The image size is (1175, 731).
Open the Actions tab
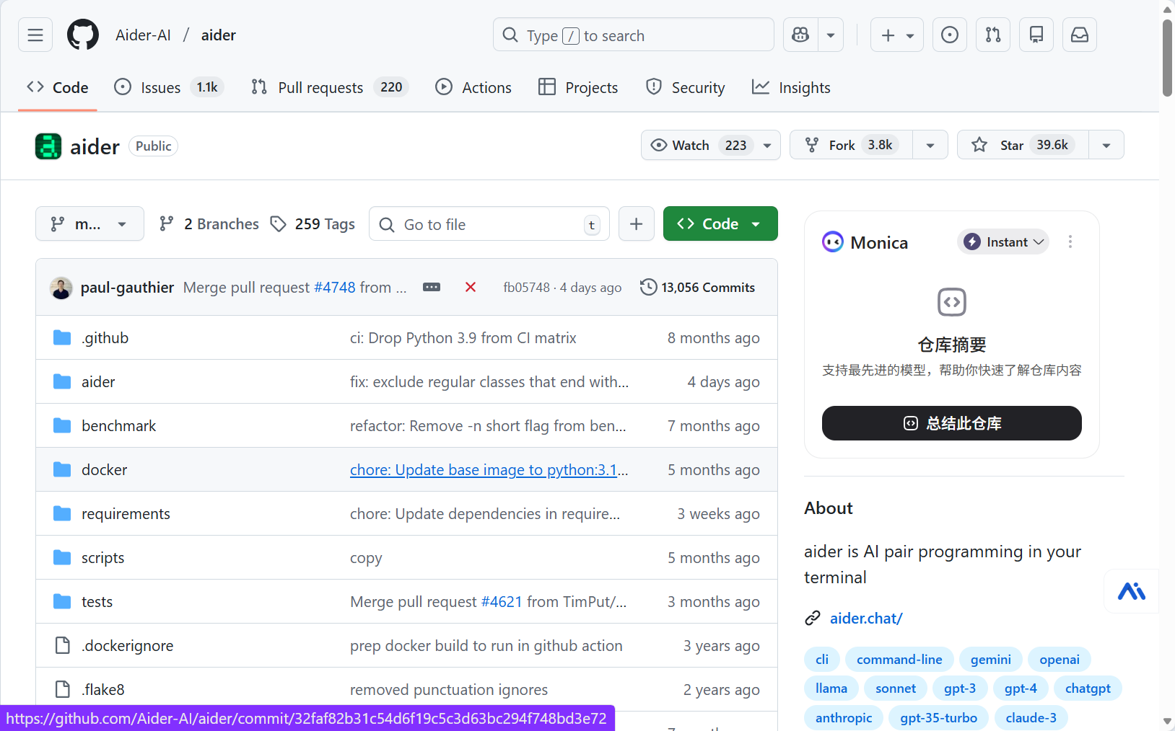click(473, 87)
